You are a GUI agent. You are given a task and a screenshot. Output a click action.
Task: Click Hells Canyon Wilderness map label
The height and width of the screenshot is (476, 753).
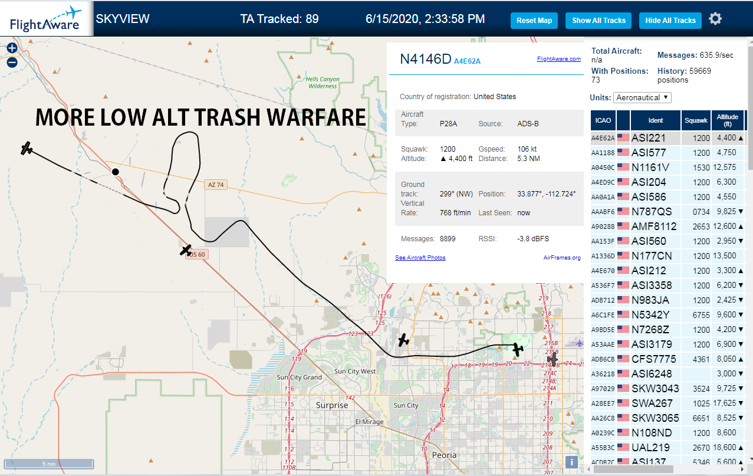click(x=323, y=82)
